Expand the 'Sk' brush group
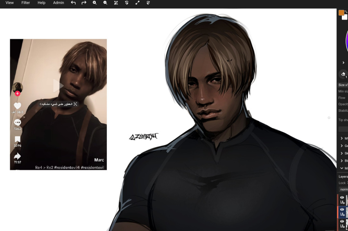Viewport: 348px width, 231px height. (342, 153)
